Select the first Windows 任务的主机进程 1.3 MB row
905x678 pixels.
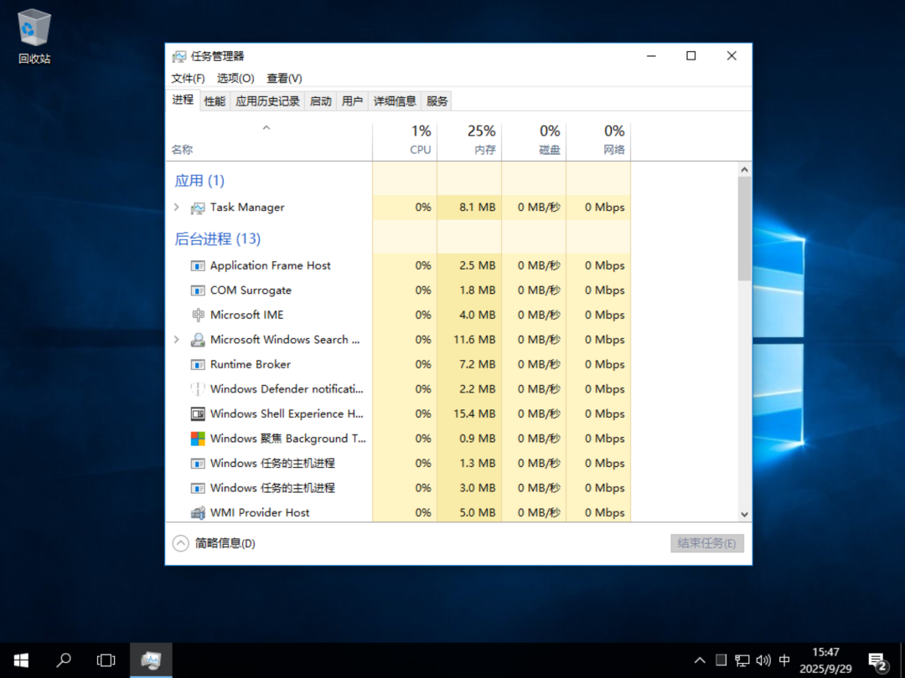(x=399, y=464)
